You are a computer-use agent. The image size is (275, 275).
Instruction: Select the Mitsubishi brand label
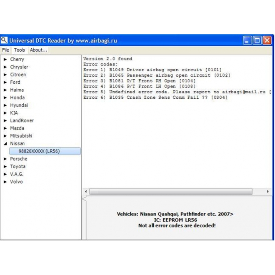point(21,136)
